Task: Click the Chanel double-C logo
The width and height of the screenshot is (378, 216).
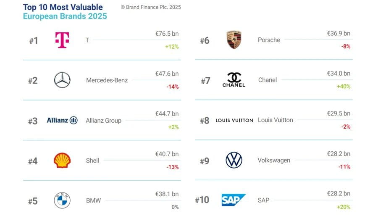Action: coord(234,79)
